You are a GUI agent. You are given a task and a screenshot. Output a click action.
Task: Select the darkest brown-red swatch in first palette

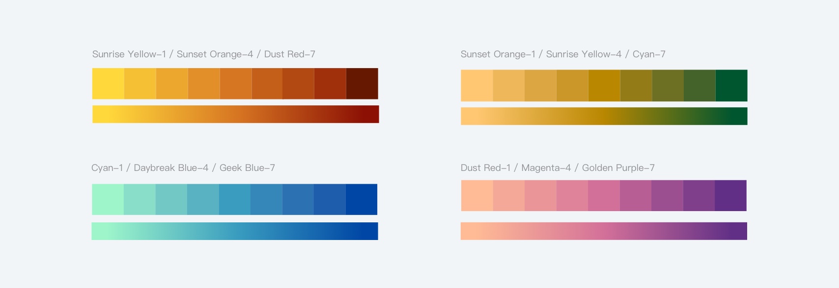coord(362,84)
